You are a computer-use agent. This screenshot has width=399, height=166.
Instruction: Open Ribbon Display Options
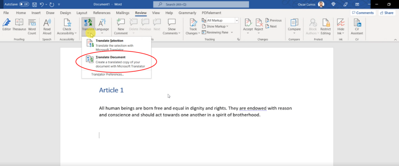(357, 4)
